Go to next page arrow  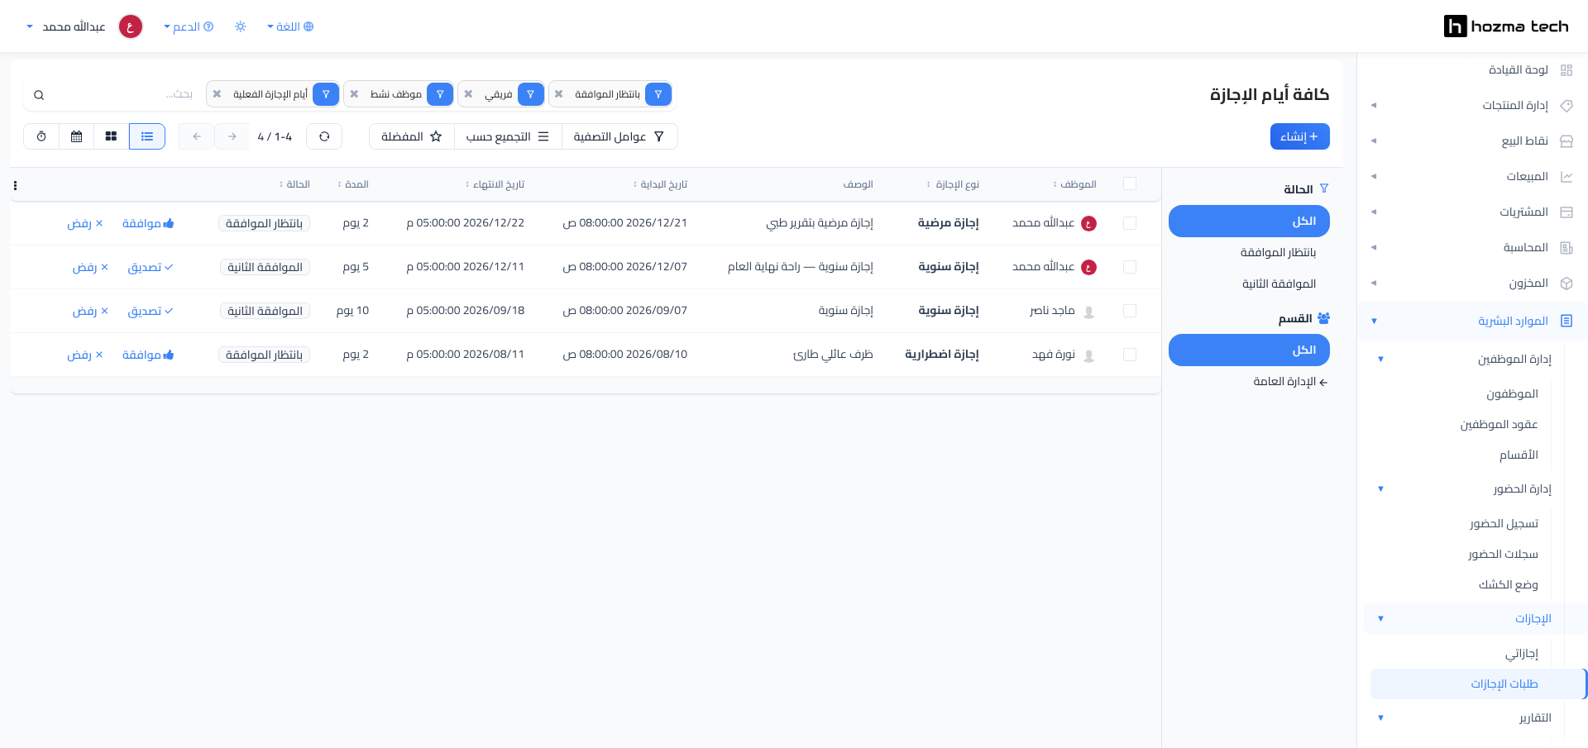[232, 136]
